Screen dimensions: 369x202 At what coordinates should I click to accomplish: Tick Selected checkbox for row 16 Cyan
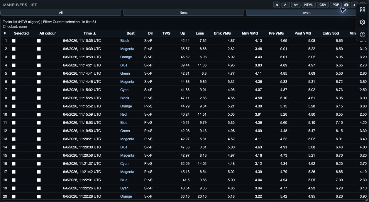pyautogui.click(x=13, y=164)
